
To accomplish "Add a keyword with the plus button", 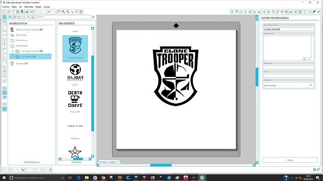I will [x=305, y=59].
